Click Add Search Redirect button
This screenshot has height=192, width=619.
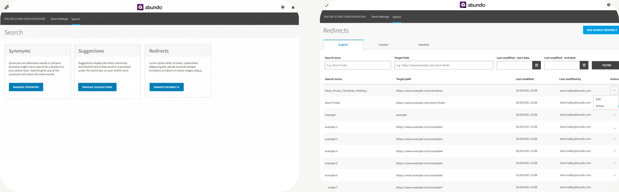point(602,30)
